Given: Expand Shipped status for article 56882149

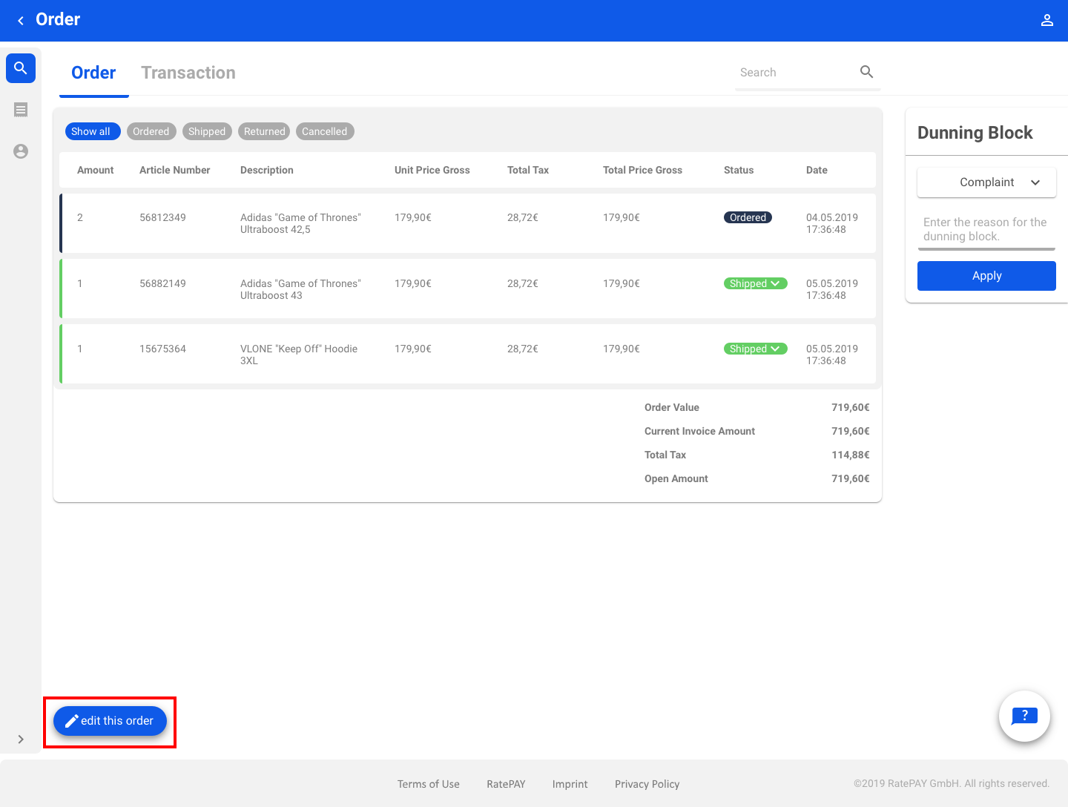Looking at the screenshot, I should pos(755,283).
